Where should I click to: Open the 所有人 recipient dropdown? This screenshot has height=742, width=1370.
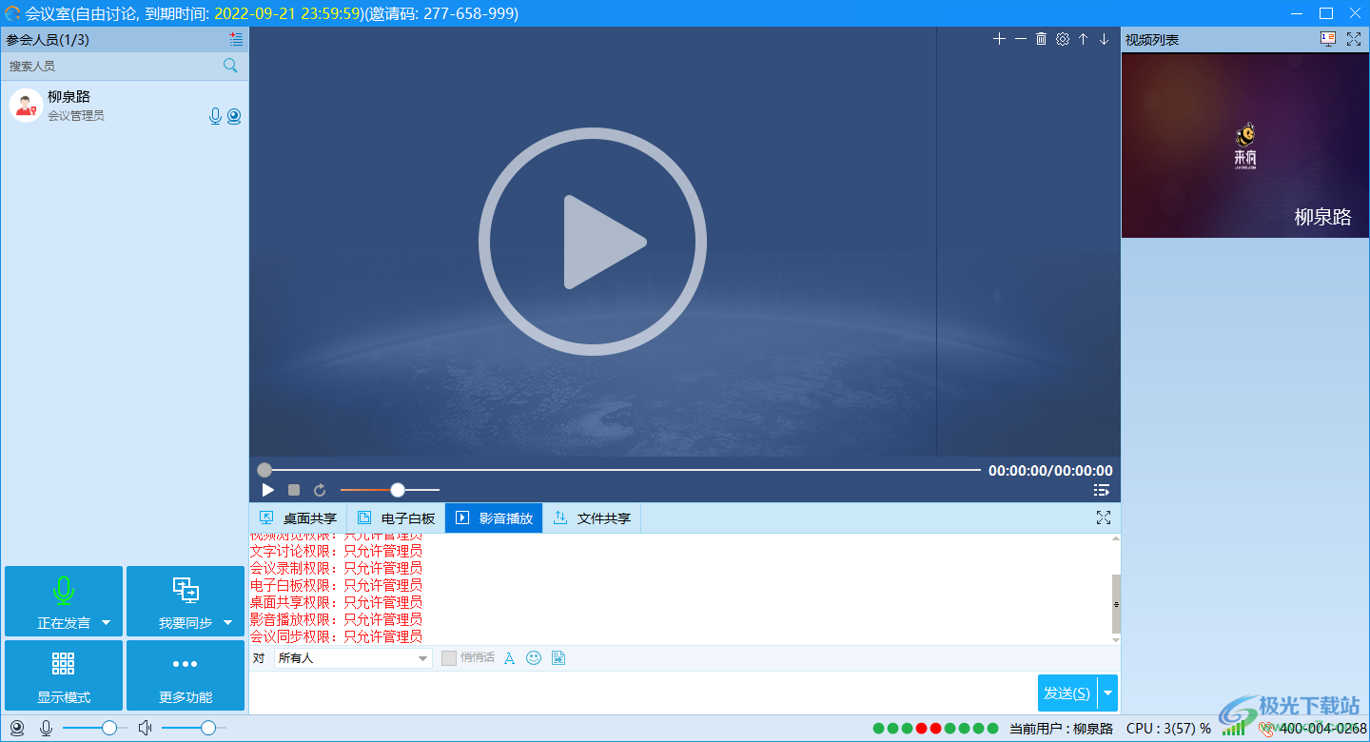pyautogui.click(x=353, y=658)
